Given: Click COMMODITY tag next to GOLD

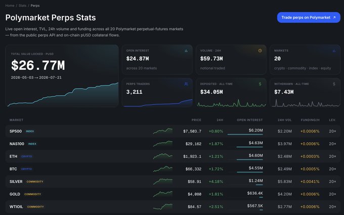Looking at the screenshot, I should [x=32, y=194].
